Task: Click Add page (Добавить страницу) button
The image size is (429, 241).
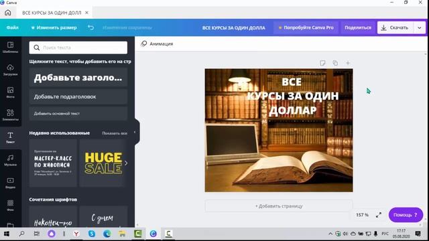Action: pyautogui.click(x=279, y=206)
